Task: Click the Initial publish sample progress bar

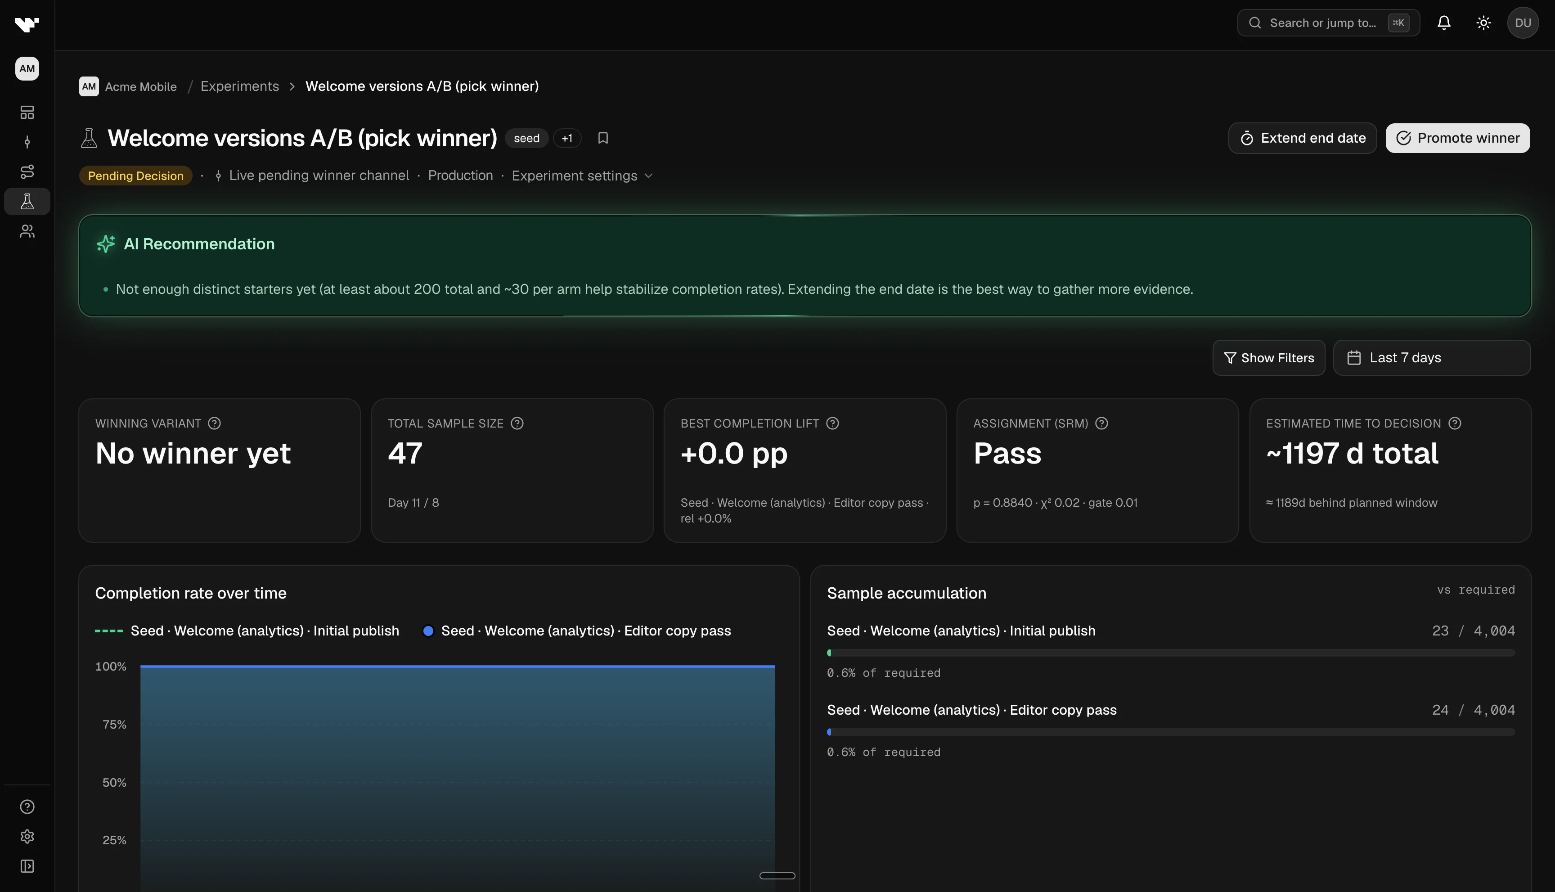Action: point(1170,653)
